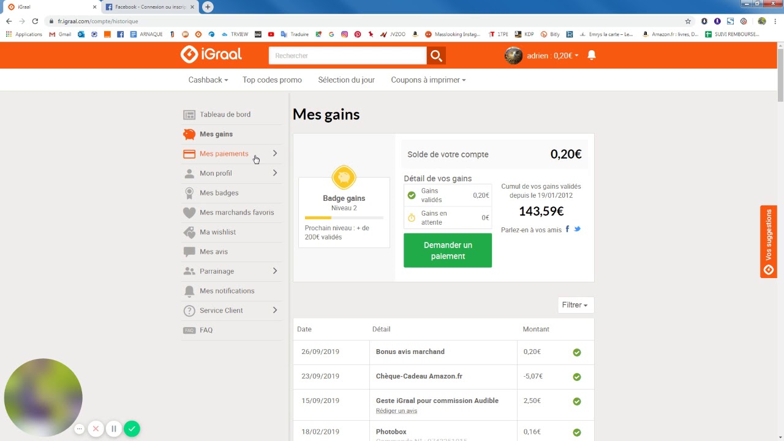Cancel recording with the red X button

click(x=96, y=429)
